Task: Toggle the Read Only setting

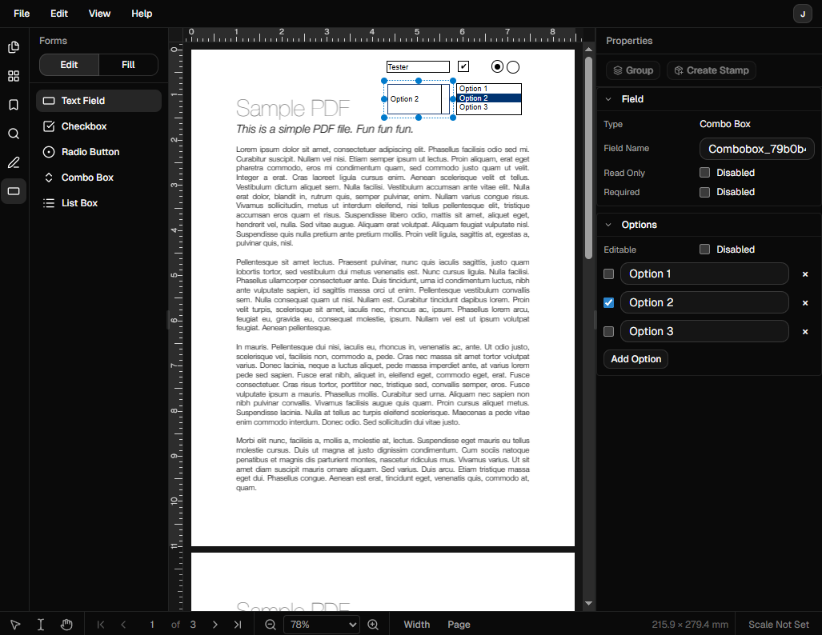Action: click(x=704, y=172)
